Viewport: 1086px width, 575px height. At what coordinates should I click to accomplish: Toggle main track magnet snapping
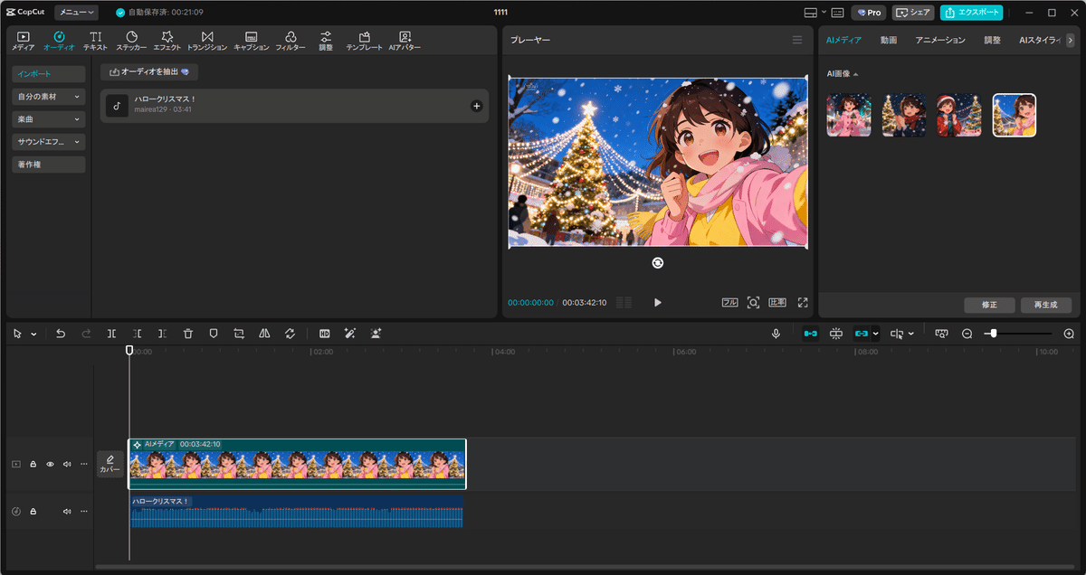click(x=810, y=334)
